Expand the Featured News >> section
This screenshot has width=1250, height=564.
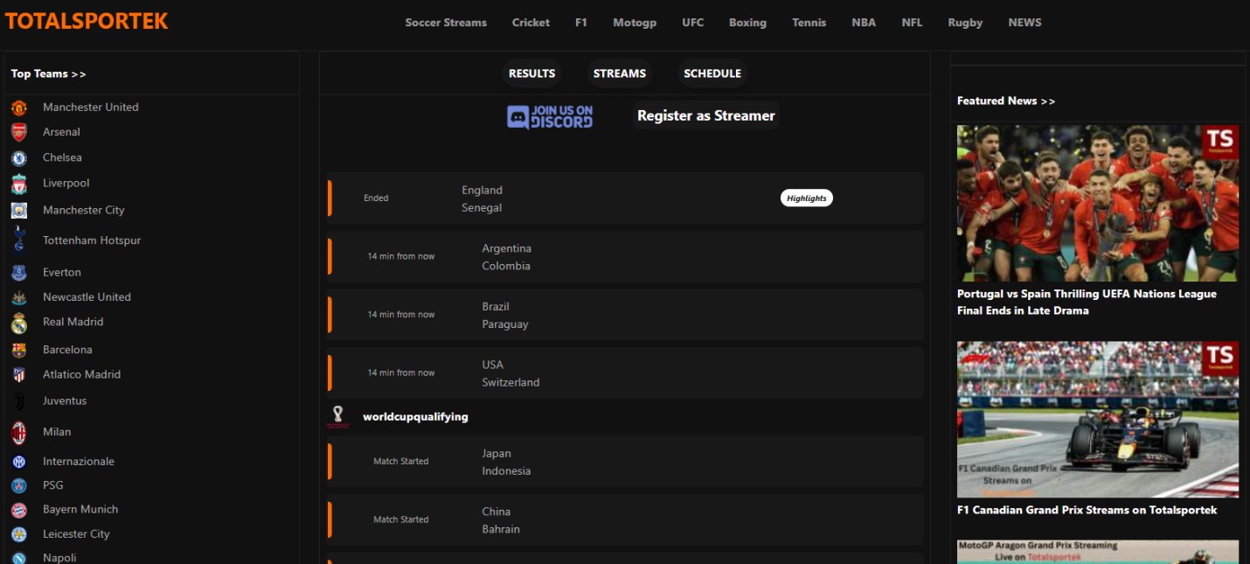pyautogui.click(x=1006, y=101)
